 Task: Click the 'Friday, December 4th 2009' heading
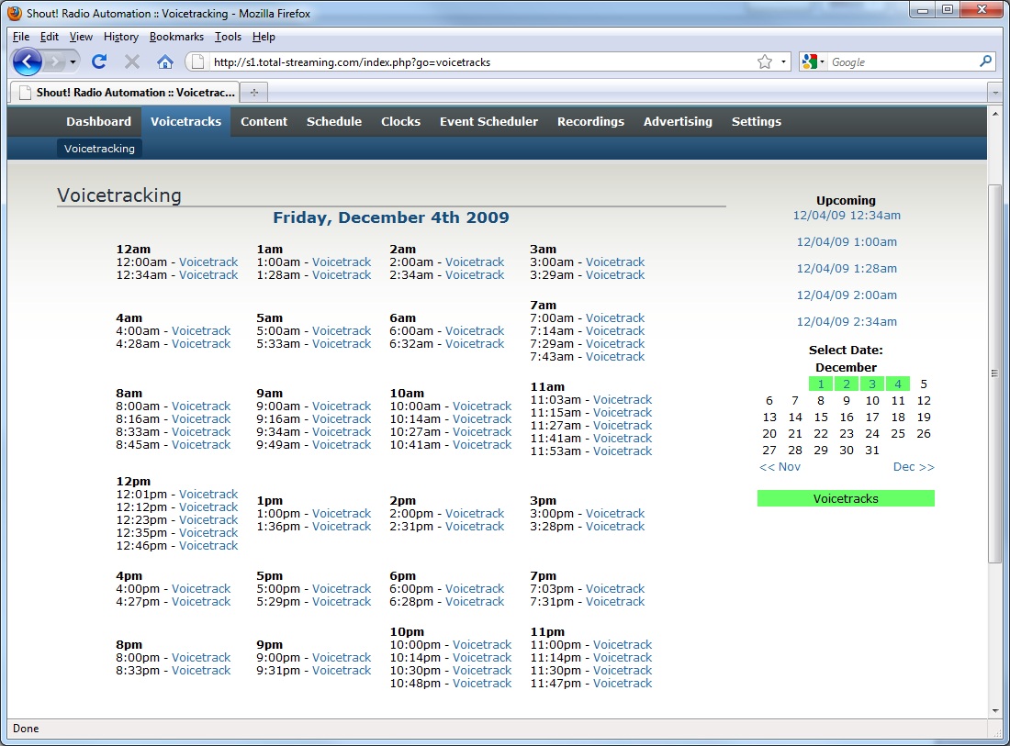click(391, 217)
